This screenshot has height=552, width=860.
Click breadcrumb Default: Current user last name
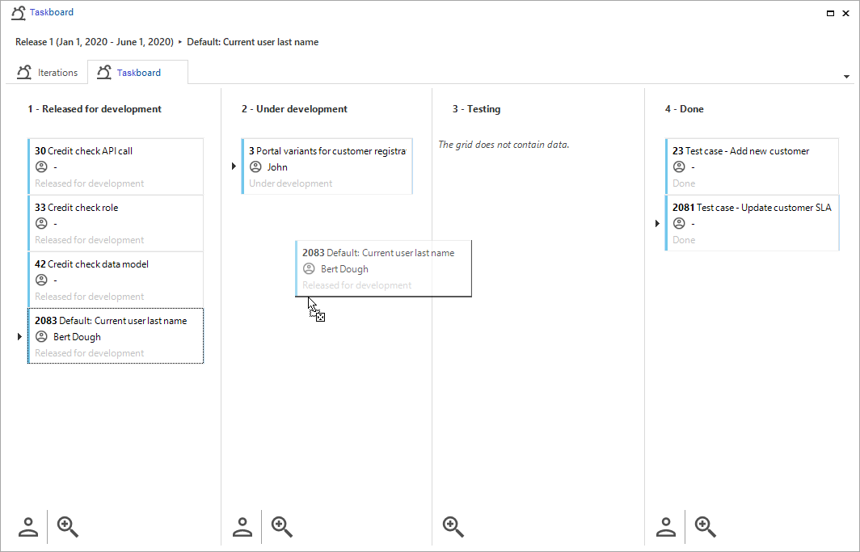(x=253, y=42)
